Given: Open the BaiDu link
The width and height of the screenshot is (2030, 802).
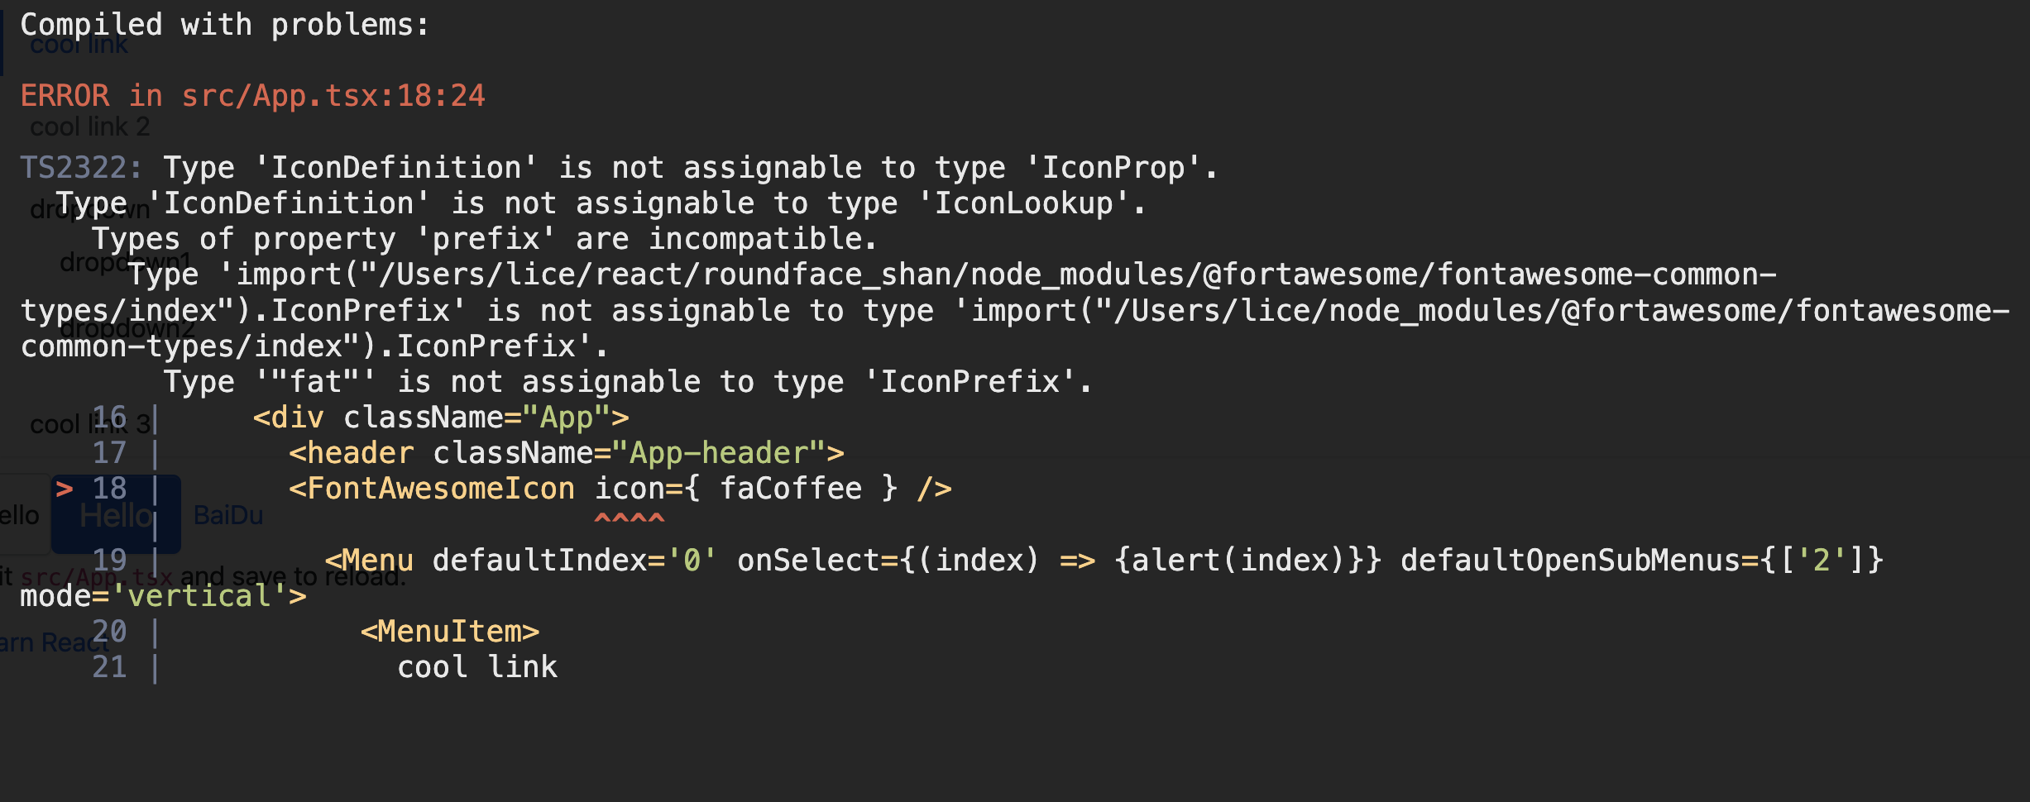Looking at the screenshot, I should pyautogui.click(x=228, y=515).
